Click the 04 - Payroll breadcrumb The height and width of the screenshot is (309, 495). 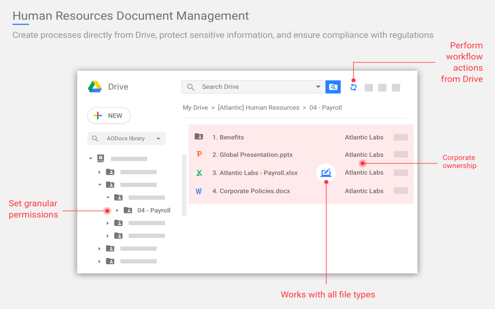326,108
